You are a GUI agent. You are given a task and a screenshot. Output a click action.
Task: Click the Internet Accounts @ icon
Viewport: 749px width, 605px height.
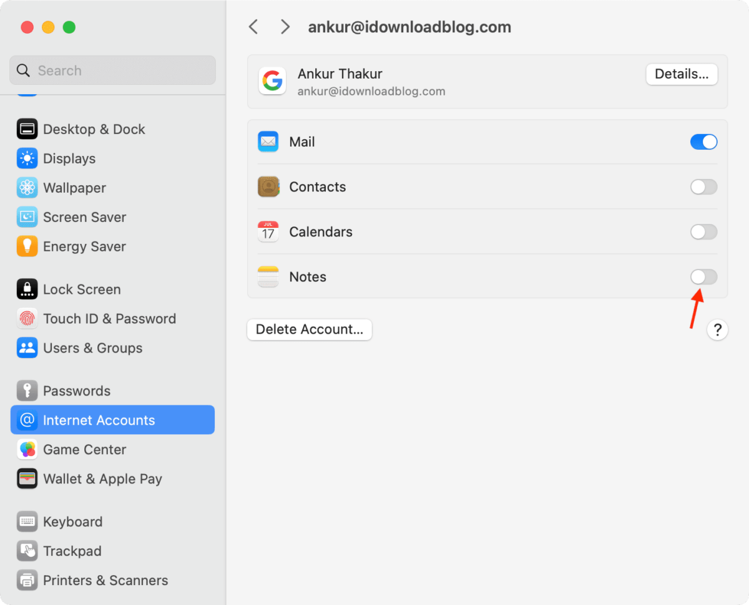click(27, 420)
